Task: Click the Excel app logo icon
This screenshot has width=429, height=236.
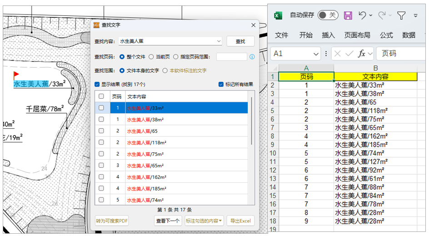Action: pos(278,15)
